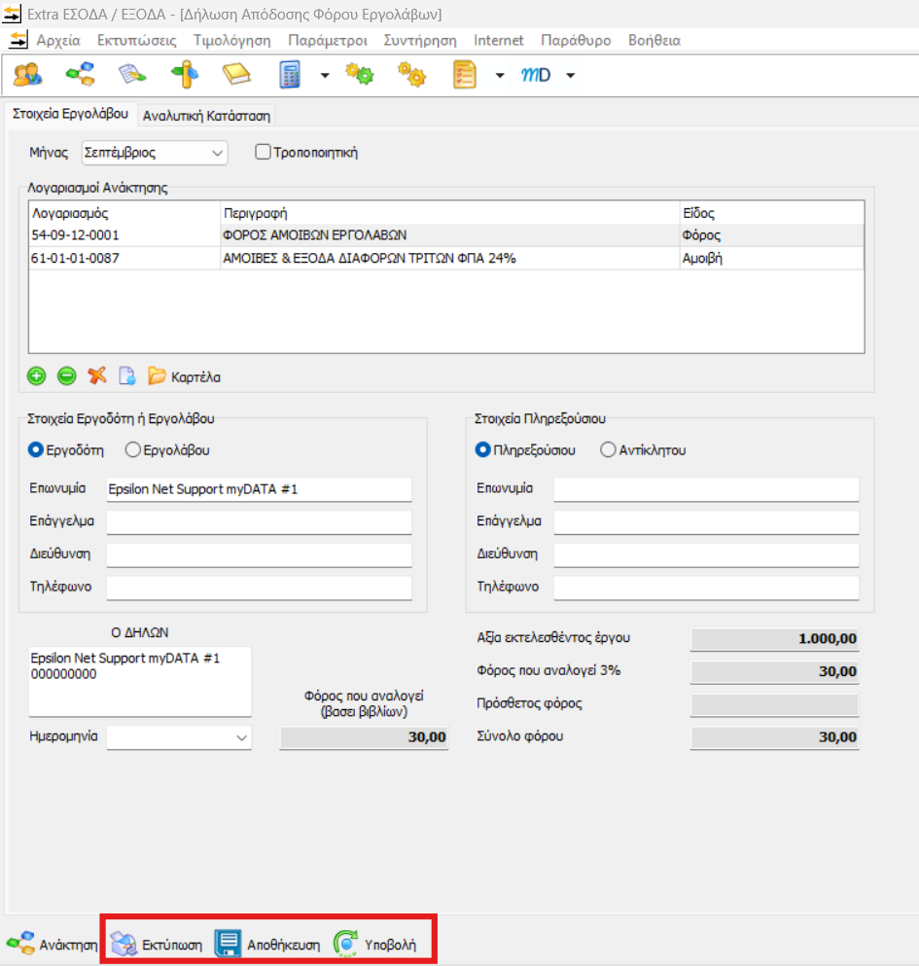The width and height of the screenshot is (919, 966).
Task: Open the Μήνας month dropdown
Action: [154, 153]
